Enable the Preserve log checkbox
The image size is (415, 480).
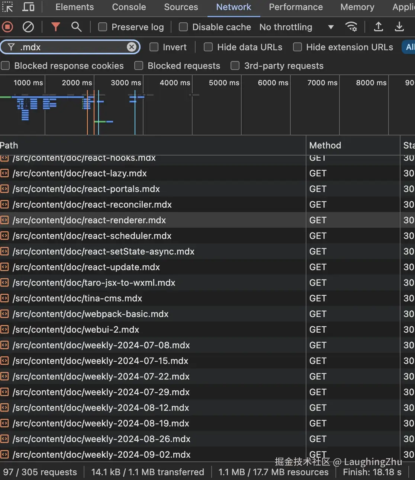103,27
